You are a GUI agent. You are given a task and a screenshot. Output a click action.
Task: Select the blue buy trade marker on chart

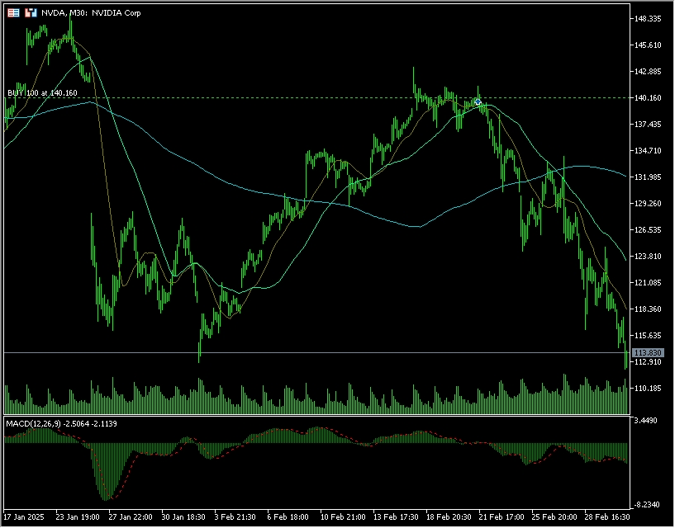pyautogui.click(x=478, y=102)
